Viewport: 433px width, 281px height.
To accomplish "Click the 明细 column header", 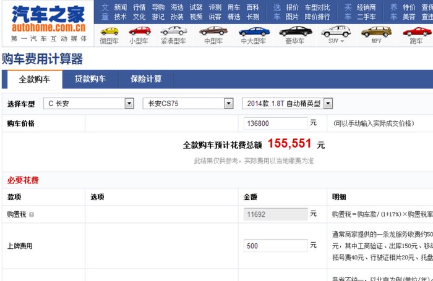I will (339, 197).
